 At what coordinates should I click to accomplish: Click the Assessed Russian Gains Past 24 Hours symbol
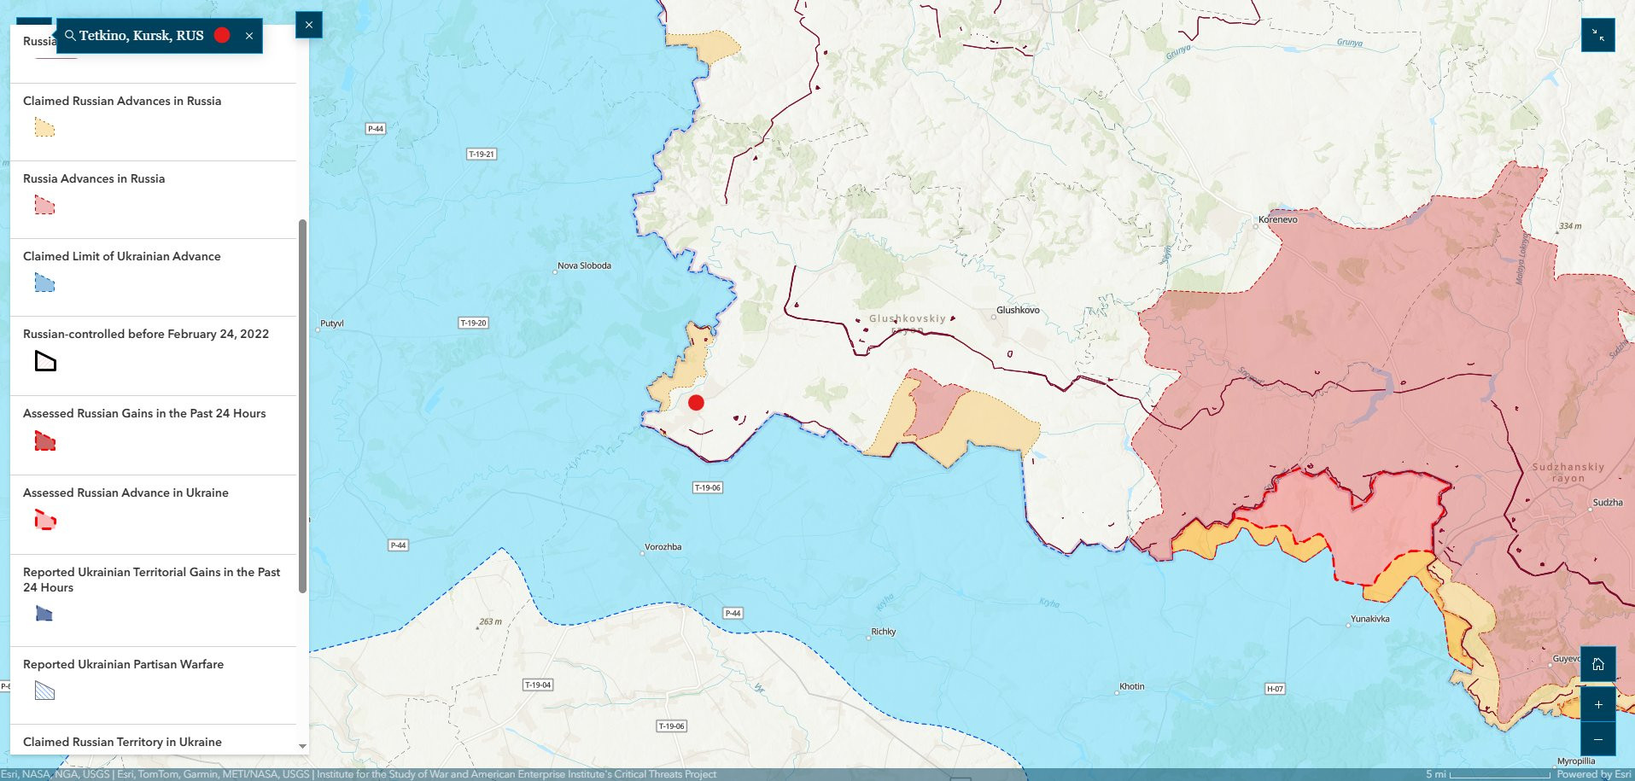click(x=44, y=440)
